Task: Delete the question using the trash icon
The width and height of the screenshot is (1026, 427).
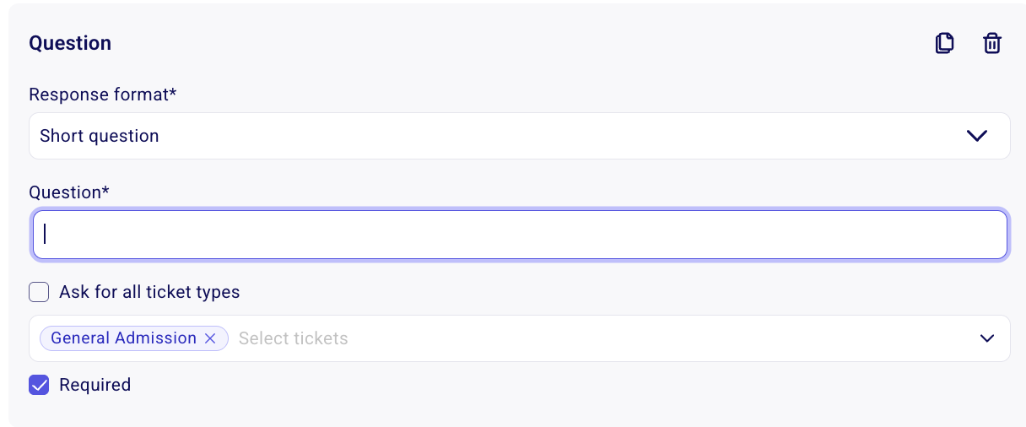Action: (992, 43)
